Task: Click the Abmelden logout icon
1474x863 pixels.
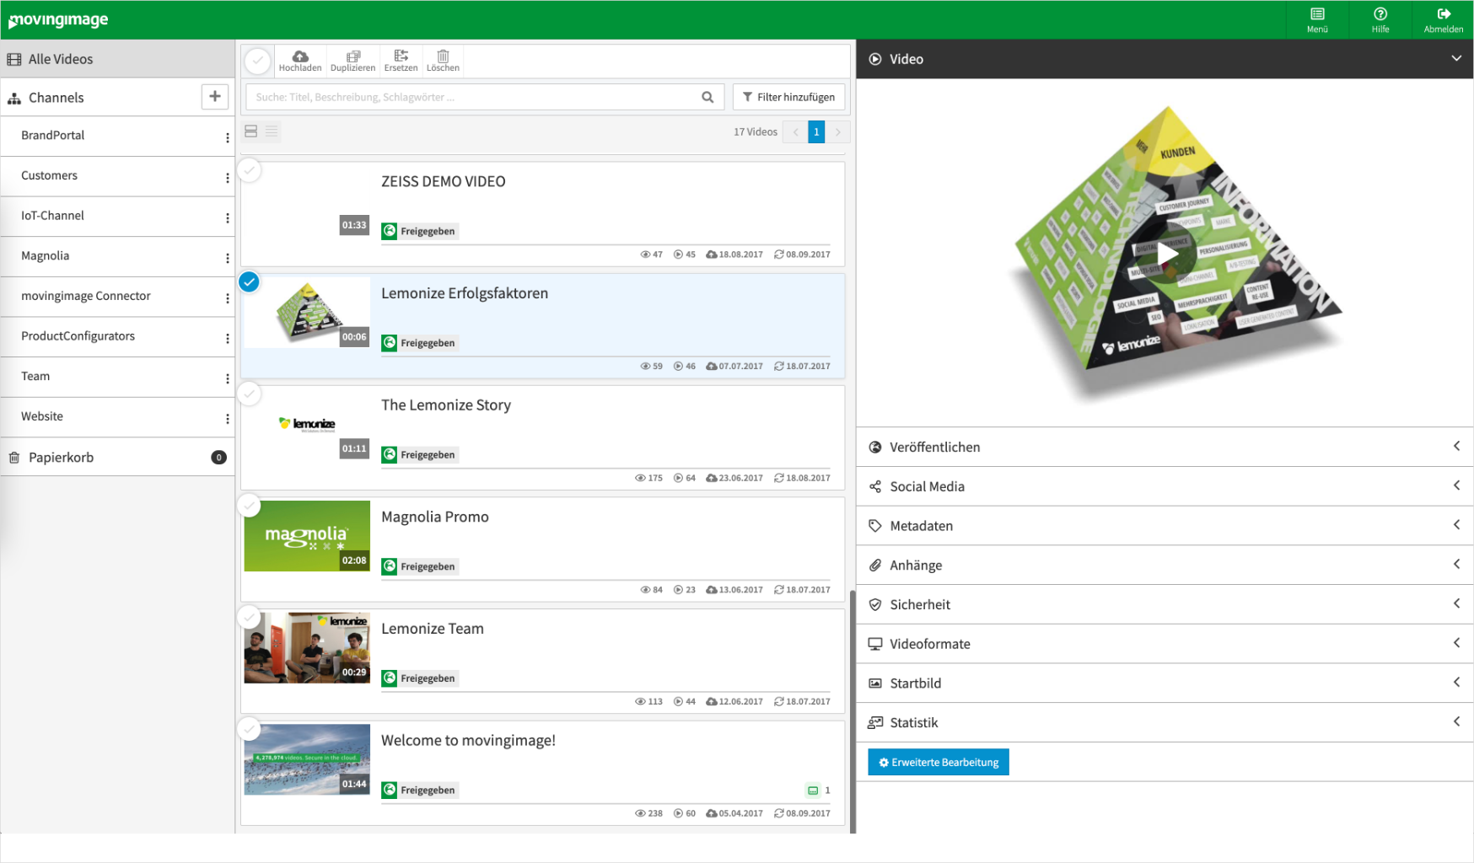Action: (x=1443, y=14)
